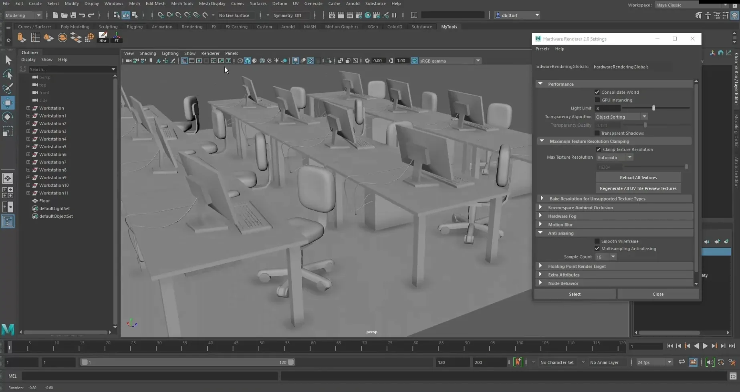This screenshot has width=740, height=392.
Task: Click the Close button in renderer settings
Action: 658,294
